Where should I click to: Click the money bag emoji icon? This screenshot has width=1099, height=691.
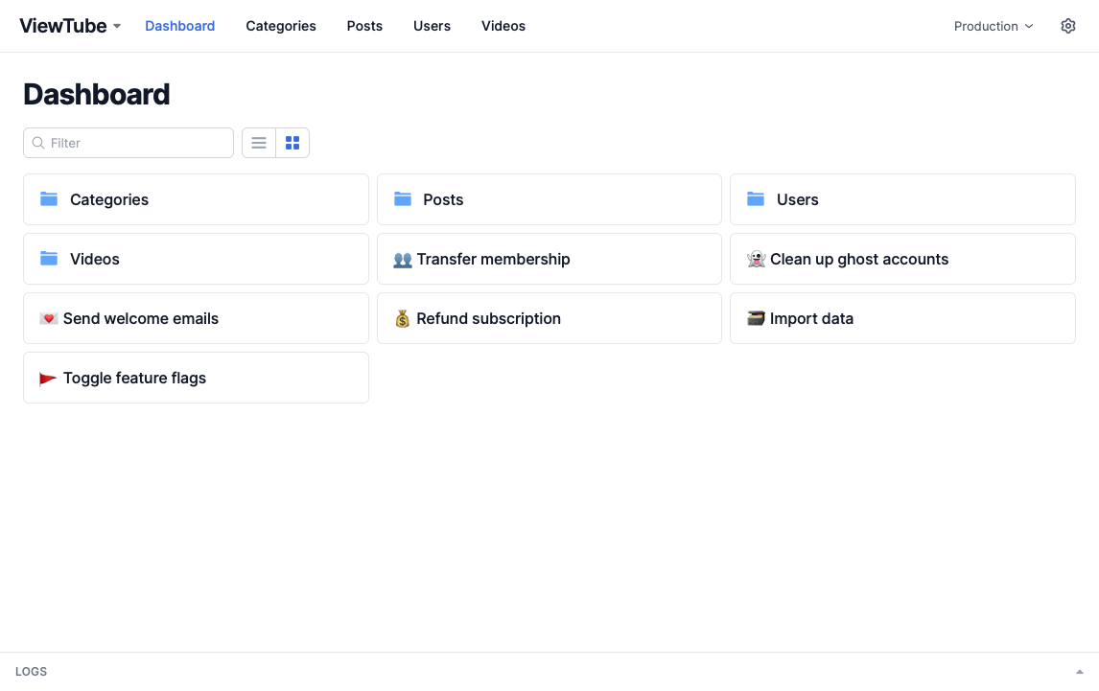tap(403, 318)
